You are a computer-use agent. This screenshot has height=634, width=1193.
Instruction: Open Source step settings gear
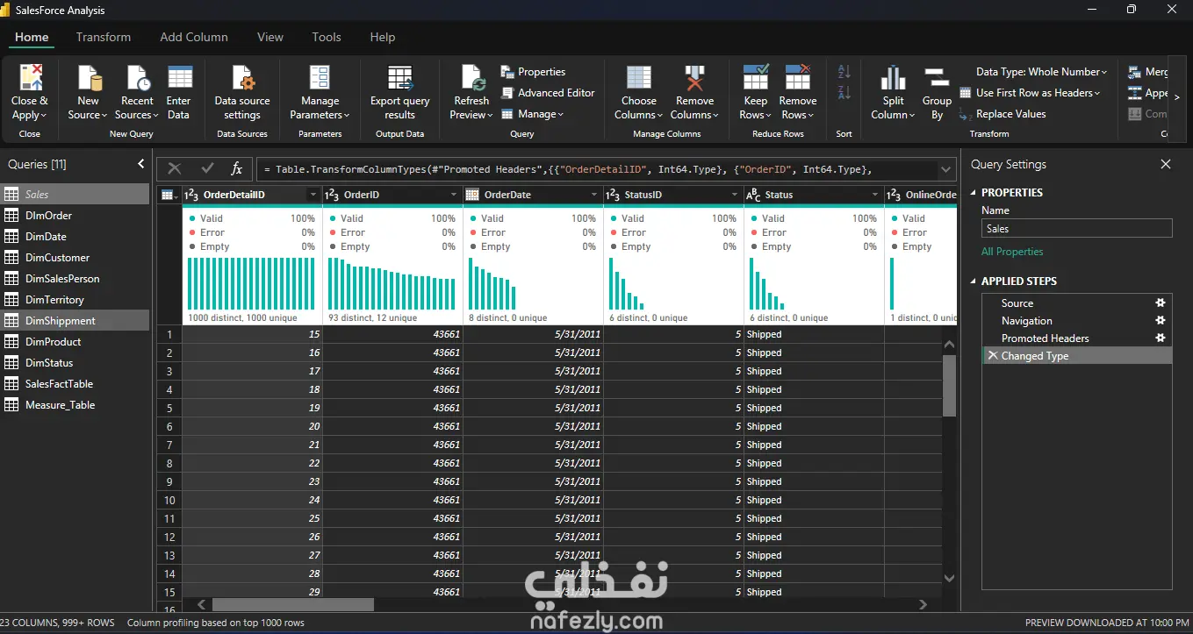[x=1161, y=303]
